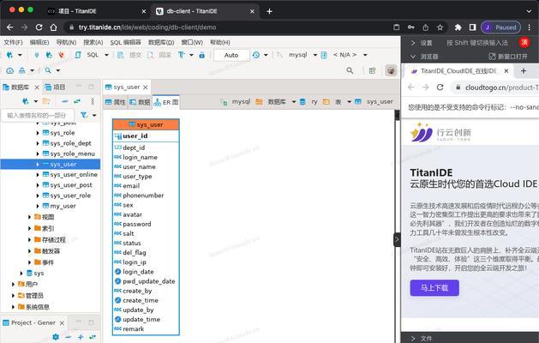Collapse the 浏览器 section chevron
The height and width of the screenshot is (343, 539).
(413, 57)
